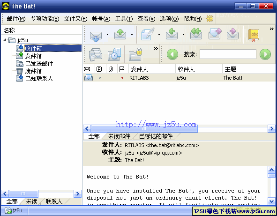Click the Reply envelope icon
Screen dimensions: 277x216
click(x=172, y=34)
